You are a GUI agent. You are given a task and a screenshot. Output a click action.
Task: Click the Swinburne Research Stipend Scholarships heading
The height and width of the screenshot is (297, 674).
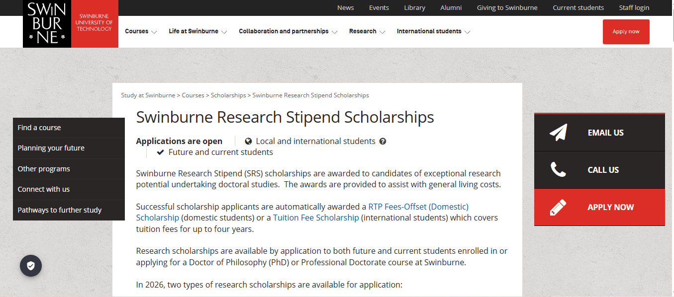pyautogui.click(x=285, y=117)
